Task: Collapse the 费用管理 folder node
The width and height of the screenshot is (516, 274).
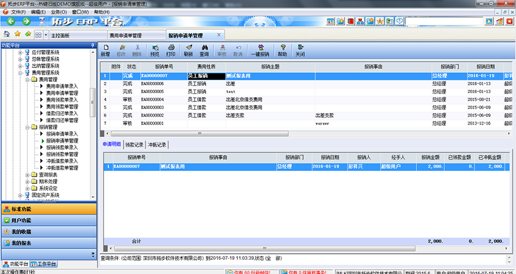Action: [x=27, y=79]
